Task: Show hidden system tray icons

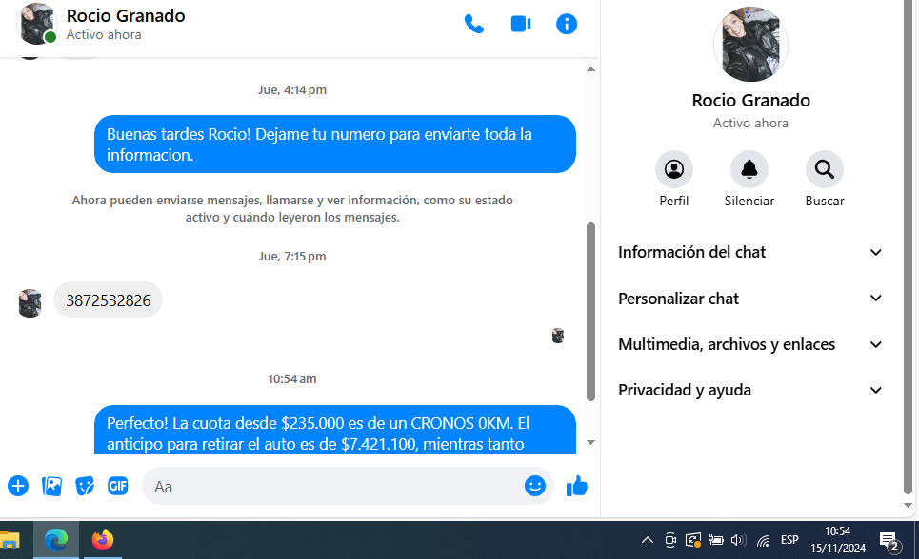Action: [647, 540]
